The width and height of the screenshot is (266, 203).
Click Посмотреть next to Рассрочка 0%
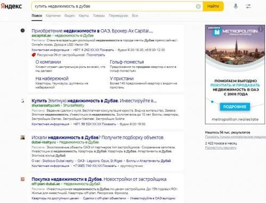(96, 55)
